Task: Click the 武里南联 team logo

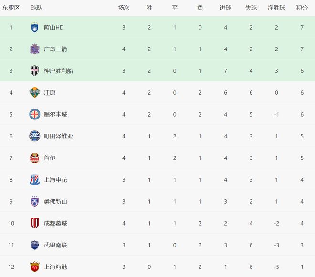Action: point(34,245)
